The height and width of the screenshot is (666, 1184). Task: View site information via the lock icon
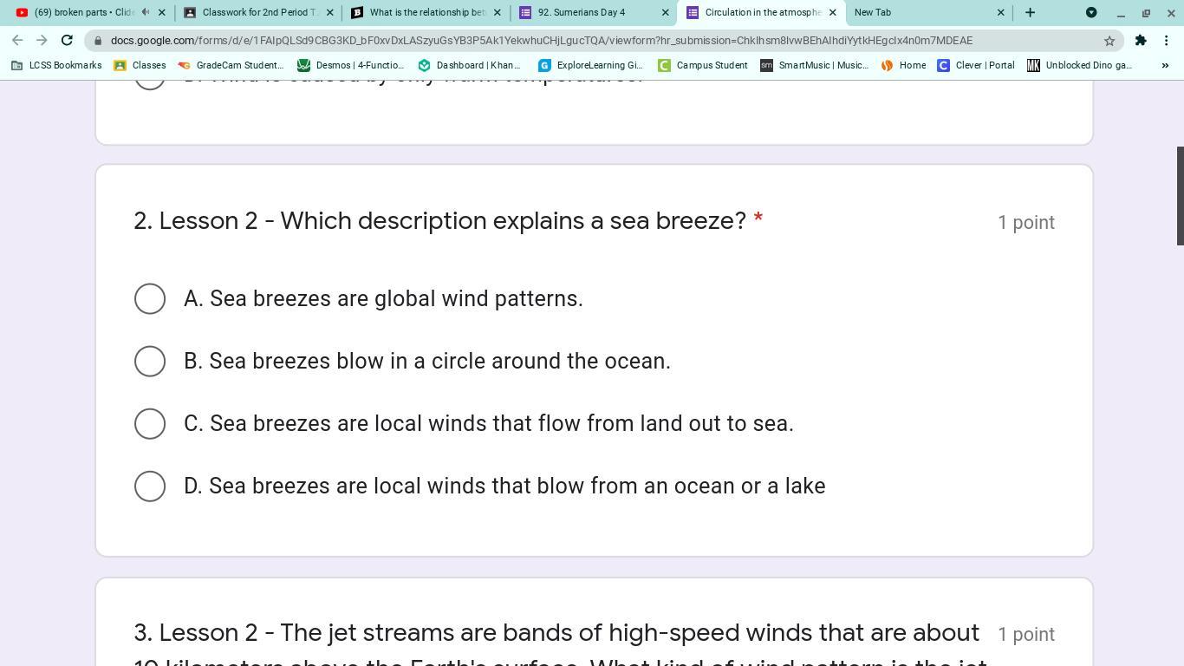point(100,41)
